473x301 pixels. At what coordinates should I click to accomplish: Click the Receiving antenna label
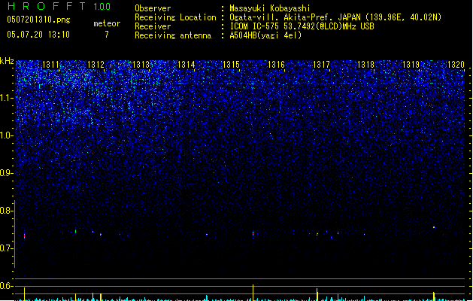click(x=173, y=35)
